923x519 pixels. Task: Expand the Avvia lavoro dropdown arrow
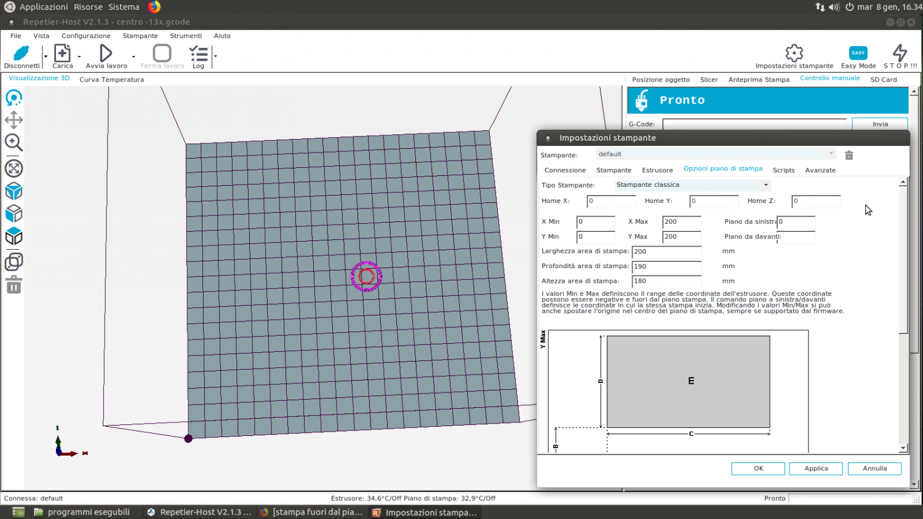134,57
